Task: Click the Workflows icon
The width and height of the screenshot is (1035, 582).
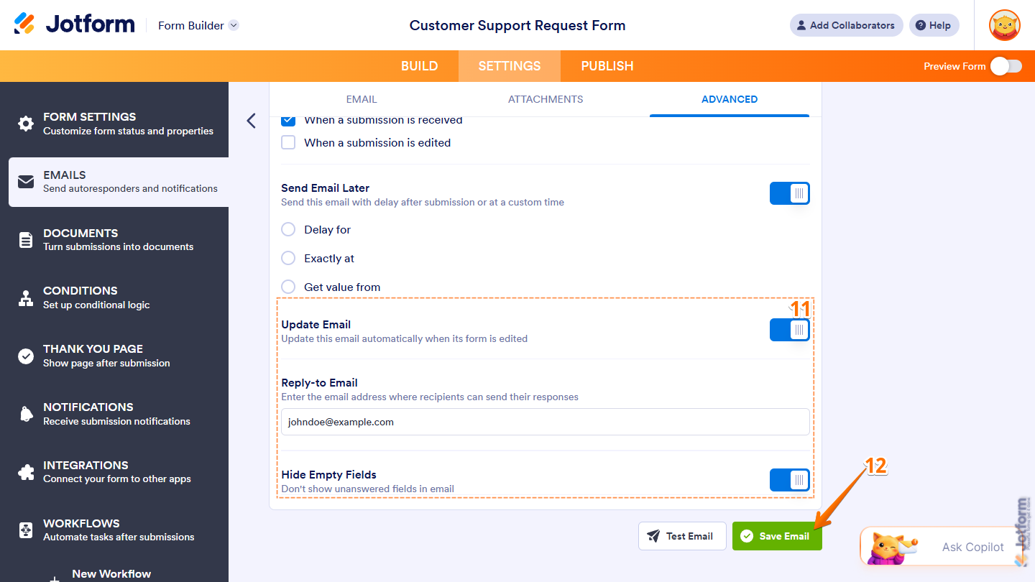Action: [26, 530]
